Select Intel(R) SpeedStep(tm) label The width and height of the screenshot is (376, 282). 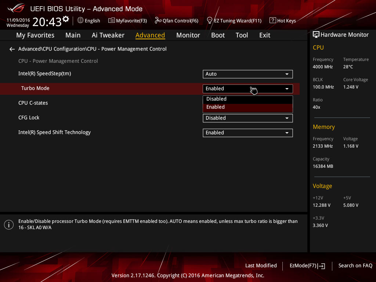[44, 73]
